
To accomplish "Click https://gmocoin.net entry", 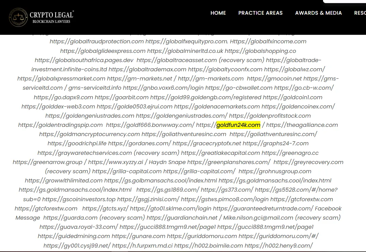I will point(274,79).
